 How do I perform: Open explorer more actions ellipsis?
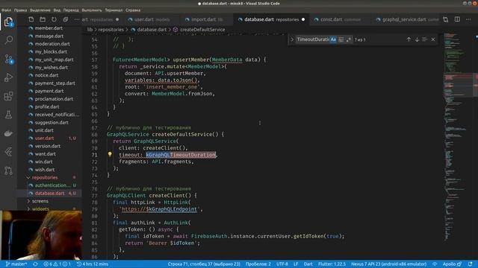click(x=76, y=19)
